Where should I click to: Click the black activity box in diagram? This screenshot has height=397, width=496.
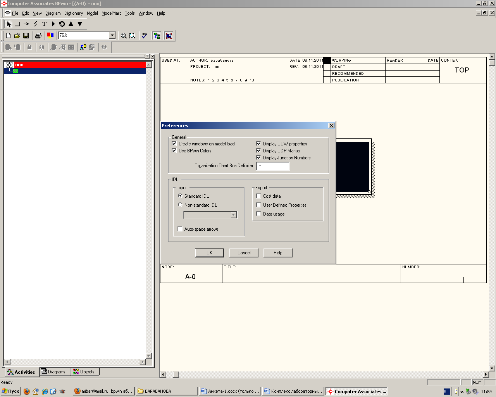(x=353, y=167)
